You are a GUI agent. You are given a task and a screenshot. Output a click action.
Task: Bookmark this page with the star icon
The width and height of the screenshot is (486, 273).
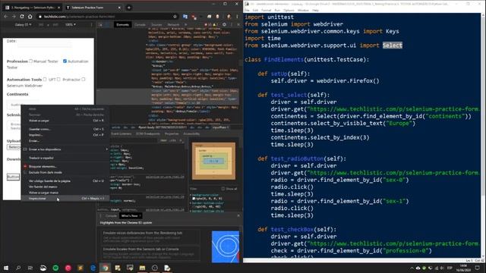[175, 17]
